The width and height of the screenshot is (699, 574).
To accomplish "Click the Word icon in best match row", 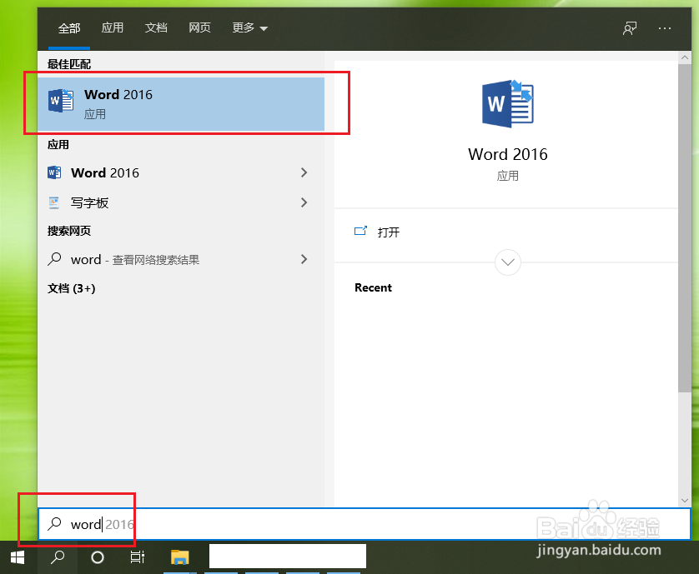I will [x=61, y=100].
